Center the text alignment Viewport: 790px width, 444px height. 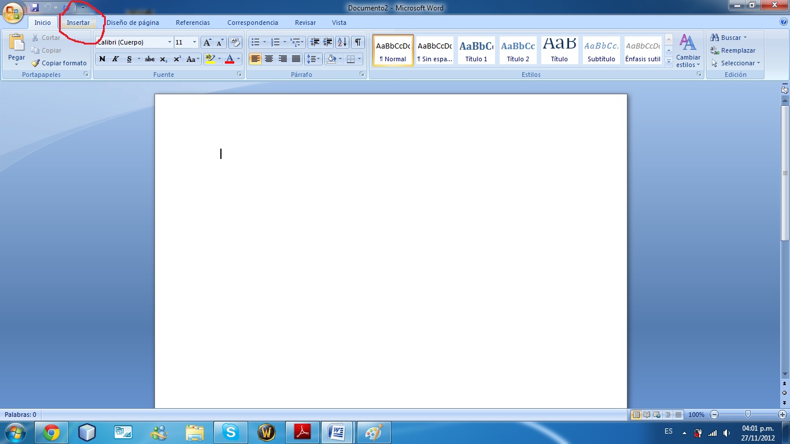(x=269, y=59)
